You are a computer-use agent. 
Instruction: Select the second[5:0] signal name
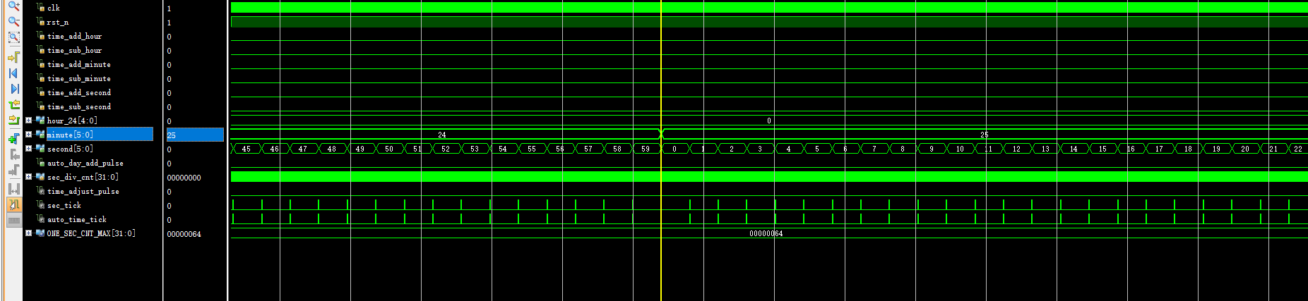[x=70, y=149]
